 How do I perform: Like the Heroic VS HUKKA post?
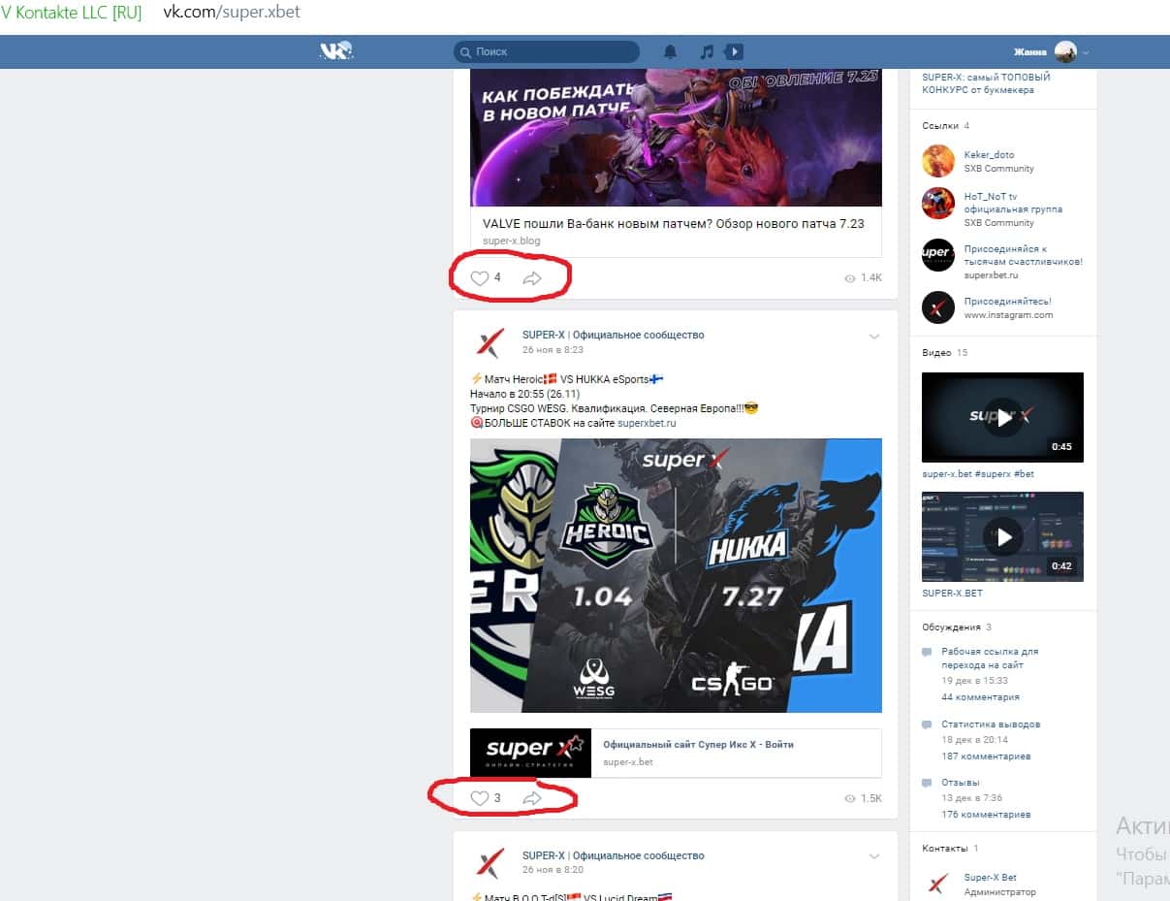[x=480, y=798]
